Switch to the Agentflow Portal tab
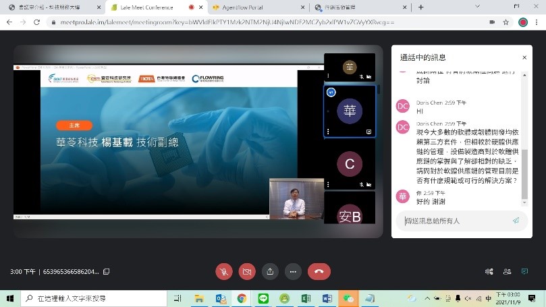Screen dimensions: 546x307 pos(258,7)
